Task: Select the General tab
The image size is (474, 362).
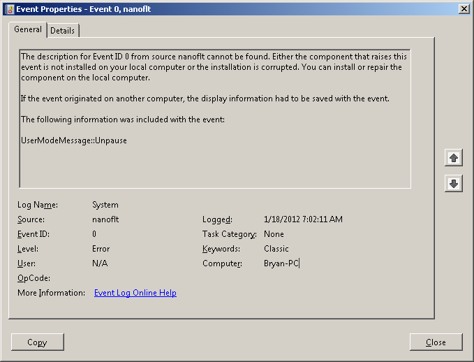Action: pos(28,30)
